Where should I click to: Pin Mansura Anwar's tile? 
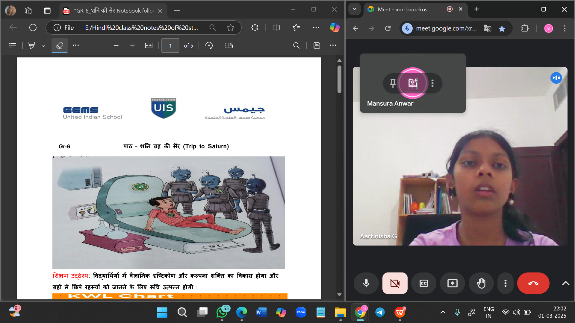click(x=393, y=83)
